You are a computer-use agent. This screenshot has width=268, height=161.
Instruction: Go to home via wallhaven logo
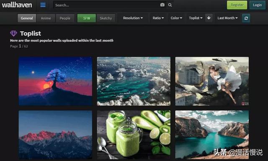tap(17, 5)
